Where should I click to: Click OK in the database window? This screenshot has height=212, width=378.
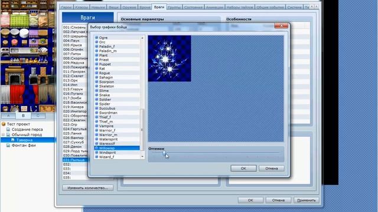click(x=250, y=200)
